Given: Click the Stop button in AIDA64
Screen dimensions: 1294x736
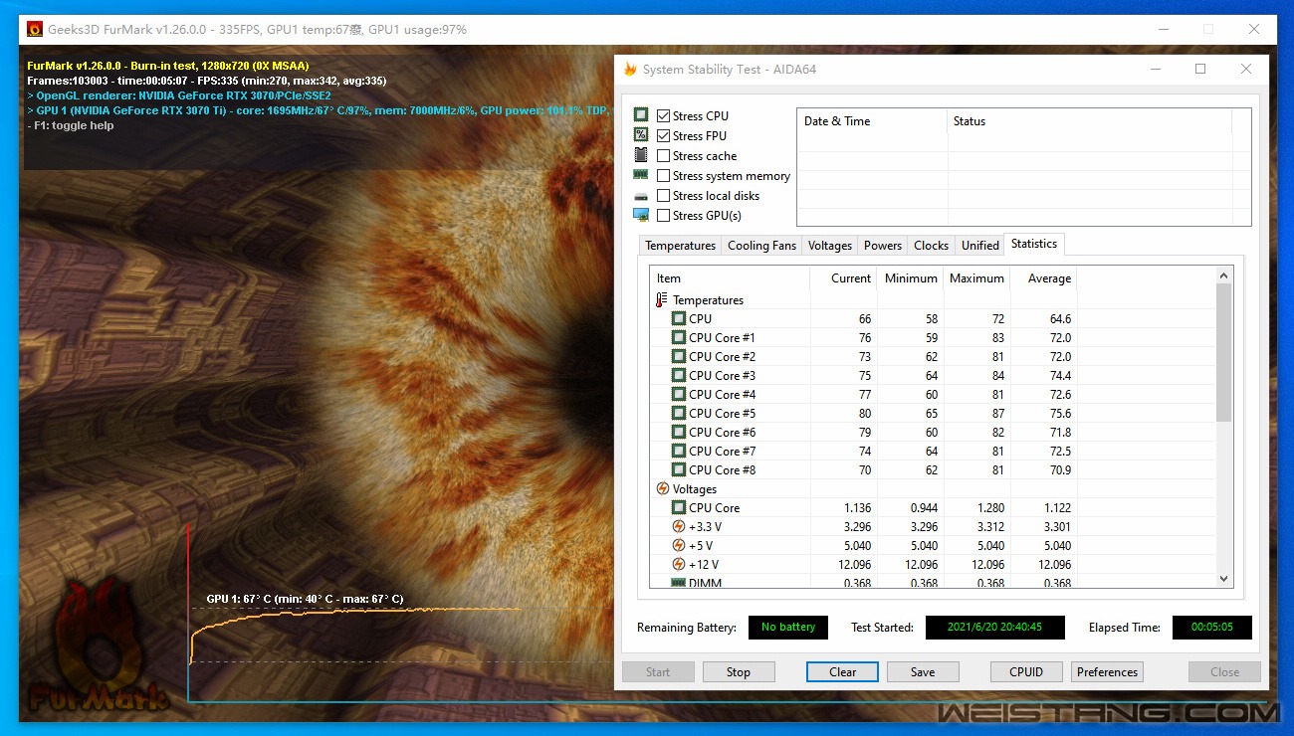Looking at the screenshot, I should 739,671.
